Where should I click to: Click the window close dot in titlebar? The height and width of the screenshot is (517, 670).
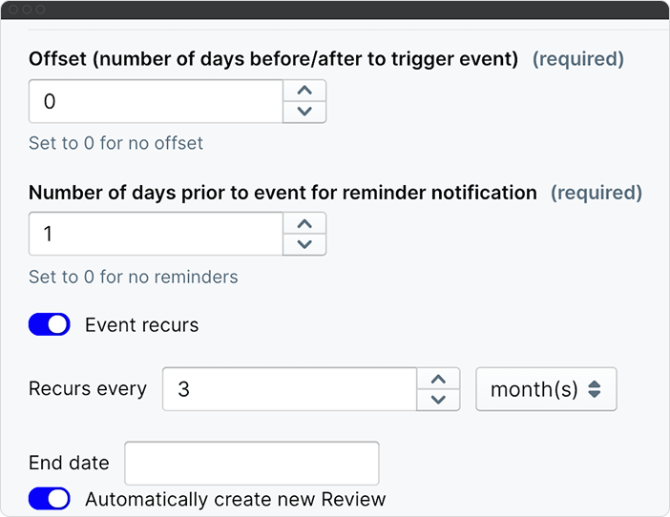point(13,9)
